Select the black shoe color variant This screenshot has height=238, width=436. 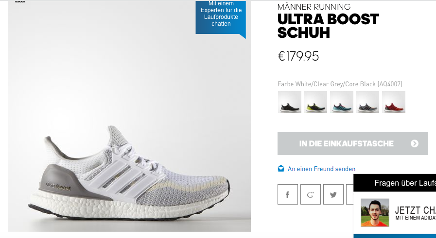click(x=290, y=102)
